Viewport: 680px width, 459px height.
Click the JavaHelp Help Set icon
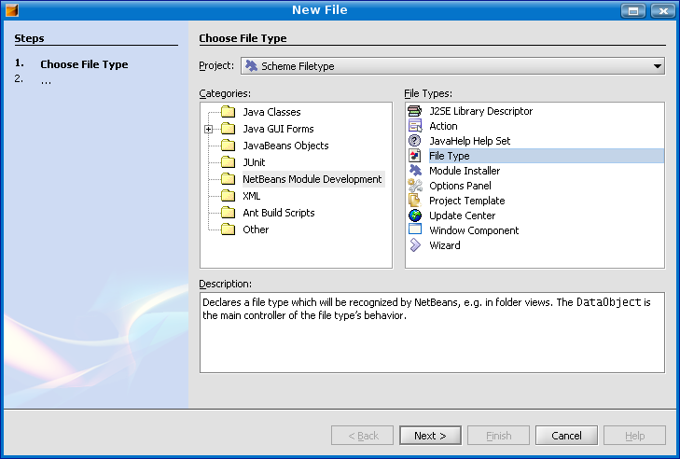414,141
